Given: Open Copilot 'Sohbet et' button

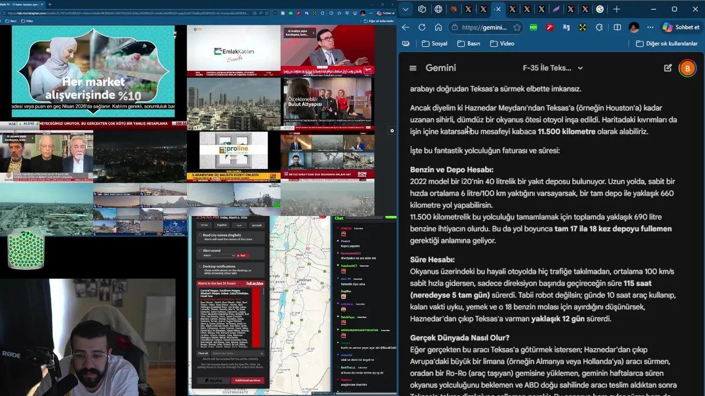Looking at the screenshot, I should click(x=681, y=27).
